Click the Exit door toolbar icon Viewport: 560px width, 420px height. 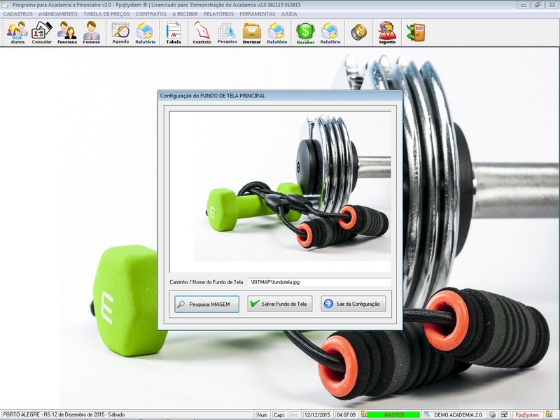tap(415, 32)
